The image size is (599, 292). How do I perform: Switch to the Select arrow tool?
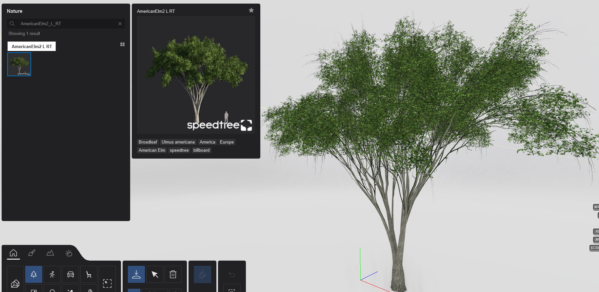point(155,274)
